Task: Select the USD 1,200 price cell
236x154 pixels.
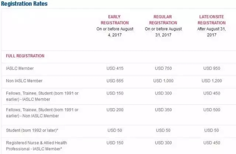Action: [x=211, y=81]
